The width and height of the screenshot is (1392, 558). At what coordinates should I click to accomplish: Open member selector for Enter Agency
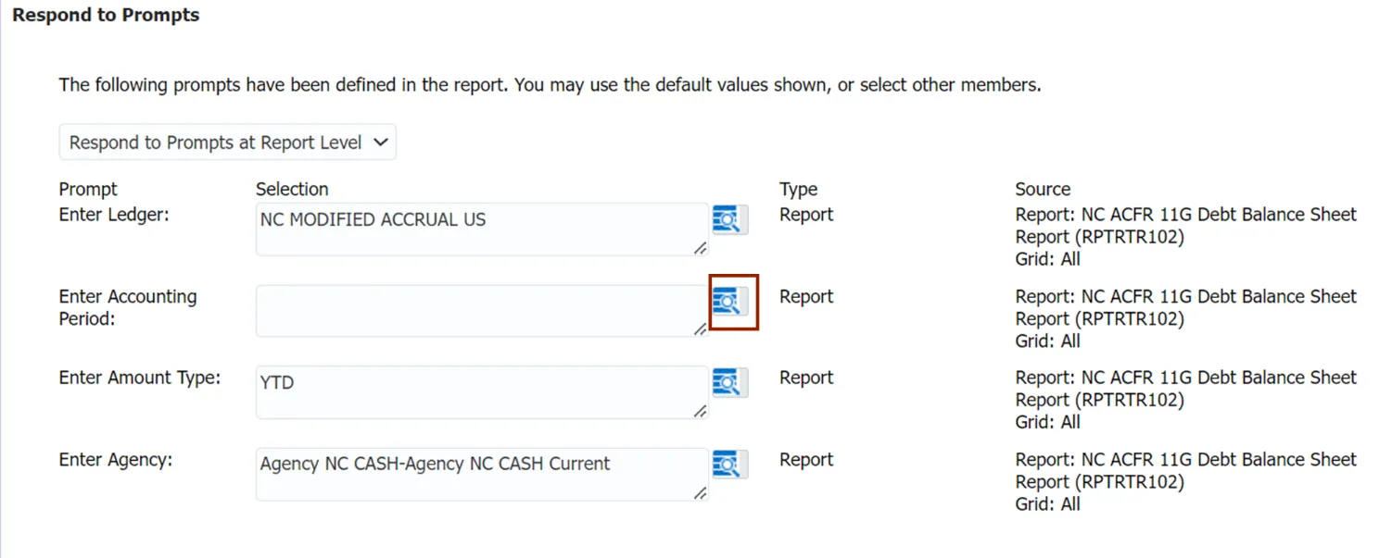tap(728, 465)
